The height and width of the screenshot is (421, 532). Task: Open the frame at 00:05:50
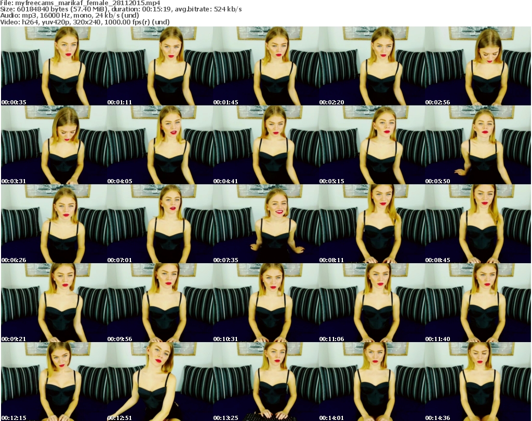point(478,145)
